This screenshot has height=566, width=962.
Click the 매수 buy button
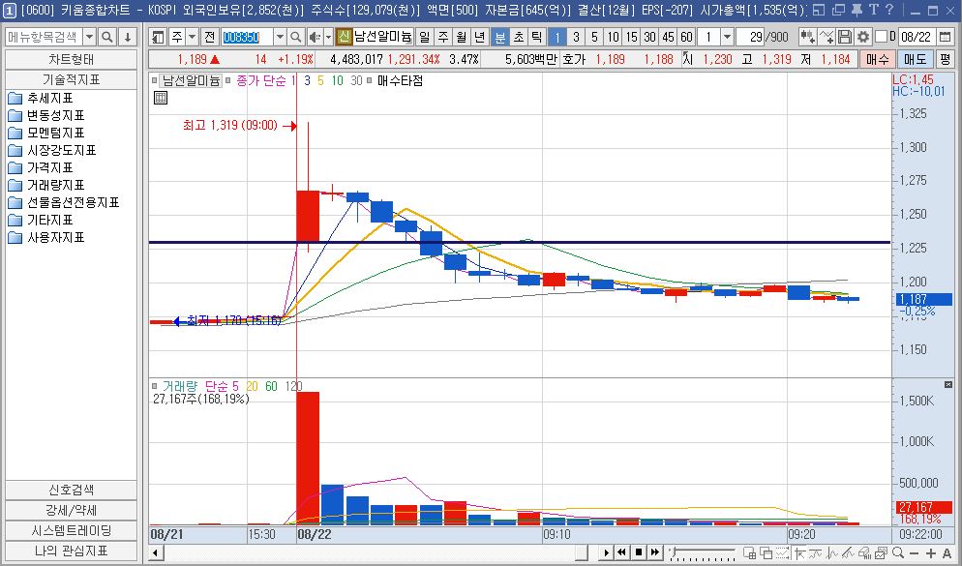coord(878,59)
